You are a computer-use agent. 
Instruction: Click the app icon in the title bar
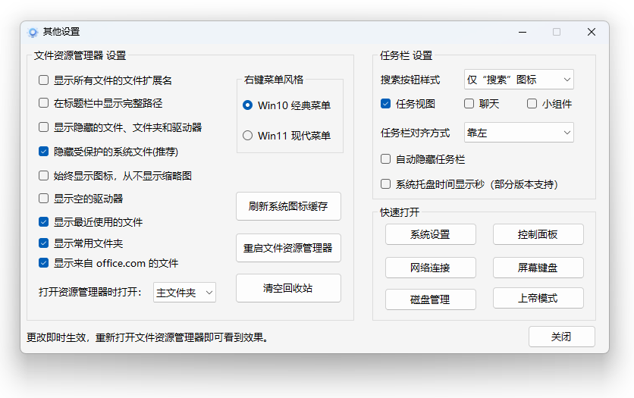33,33
